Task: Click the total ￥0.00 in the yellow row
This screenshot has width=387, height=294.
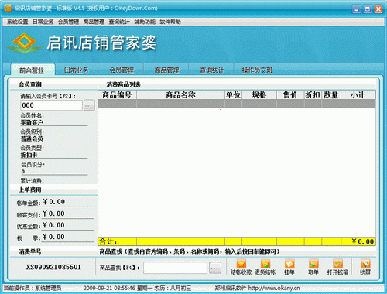Action: coord(362,241)
